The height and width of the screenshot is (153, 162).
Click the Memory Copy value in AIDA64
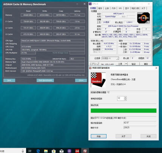click(61, 15)
